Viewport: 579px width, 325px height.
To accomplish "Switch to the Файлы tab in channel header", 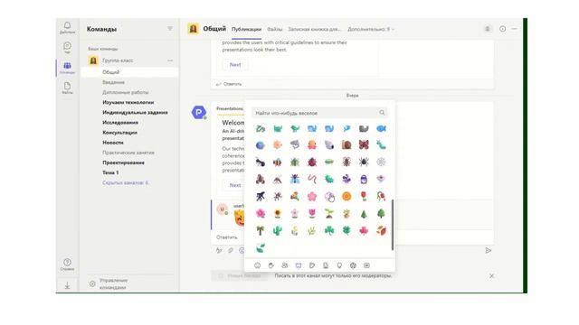I will (x=274, y=29).
